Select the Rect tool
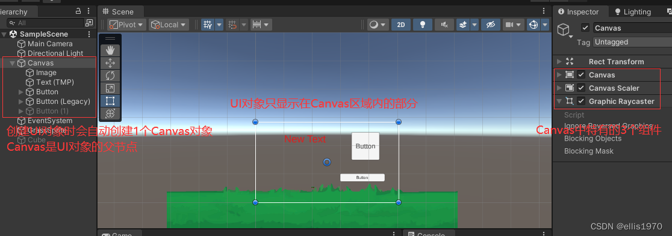This screenshot has width=672, height=236. point(110,101)
